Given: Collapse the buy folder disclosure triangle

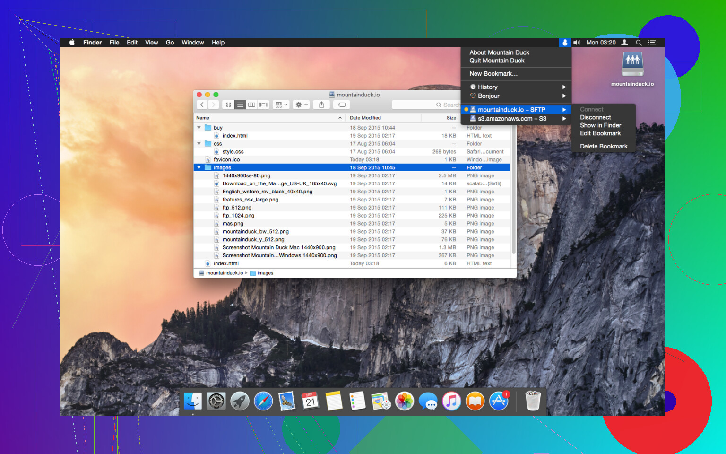Looking at the screenshot, I should coord(199,128).
